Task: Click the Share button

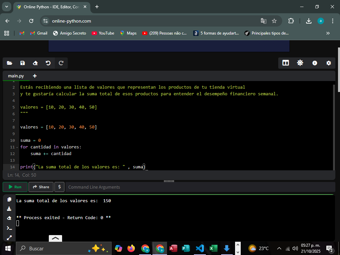Action: coord(41,187)
